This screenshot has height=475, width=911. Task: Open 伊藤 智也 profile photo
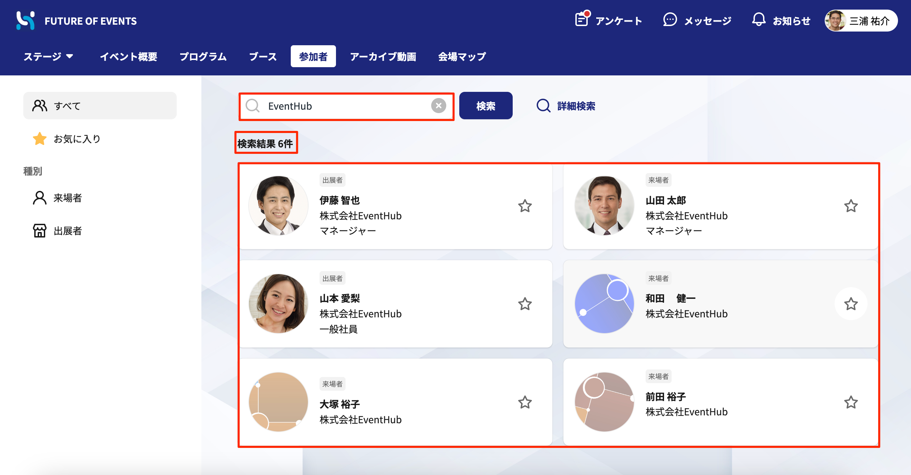278,206
